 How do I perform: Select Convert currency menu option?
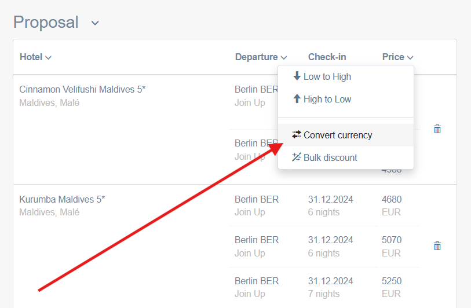338,135
